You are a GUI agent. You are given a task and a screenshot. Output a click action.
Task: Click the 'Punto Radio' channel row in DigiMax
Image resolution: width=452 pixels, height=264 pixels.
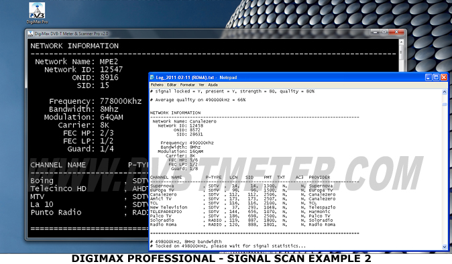point(89,212)
